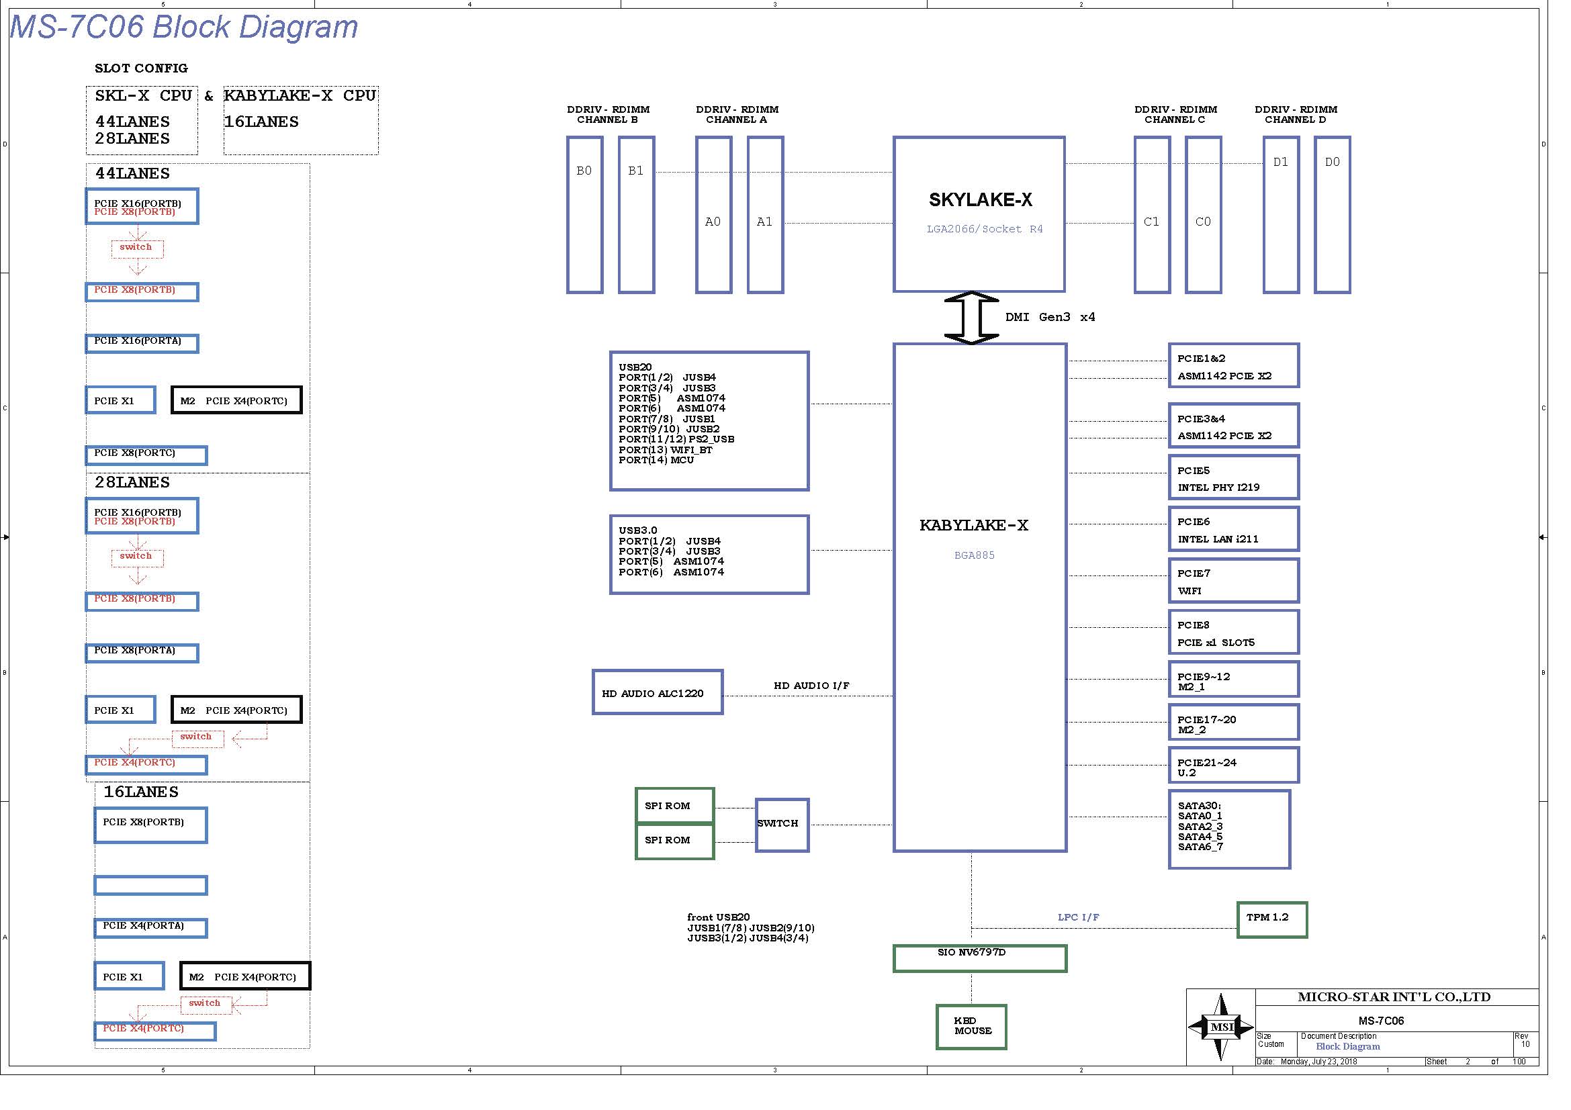Select the 'SATA0_1' entry
The image size is (1571, 1110).
click(1200, 816)
